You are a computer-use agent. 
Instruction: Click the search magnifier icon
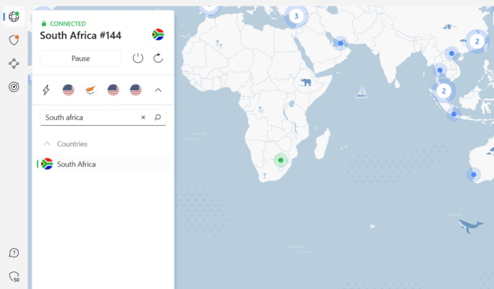click(x=158, y=118)
